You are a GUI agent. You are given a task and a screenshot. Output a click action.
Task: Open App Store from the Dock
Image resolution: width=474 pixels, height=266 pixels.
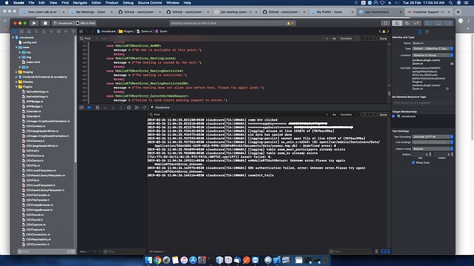click(193, 260)
